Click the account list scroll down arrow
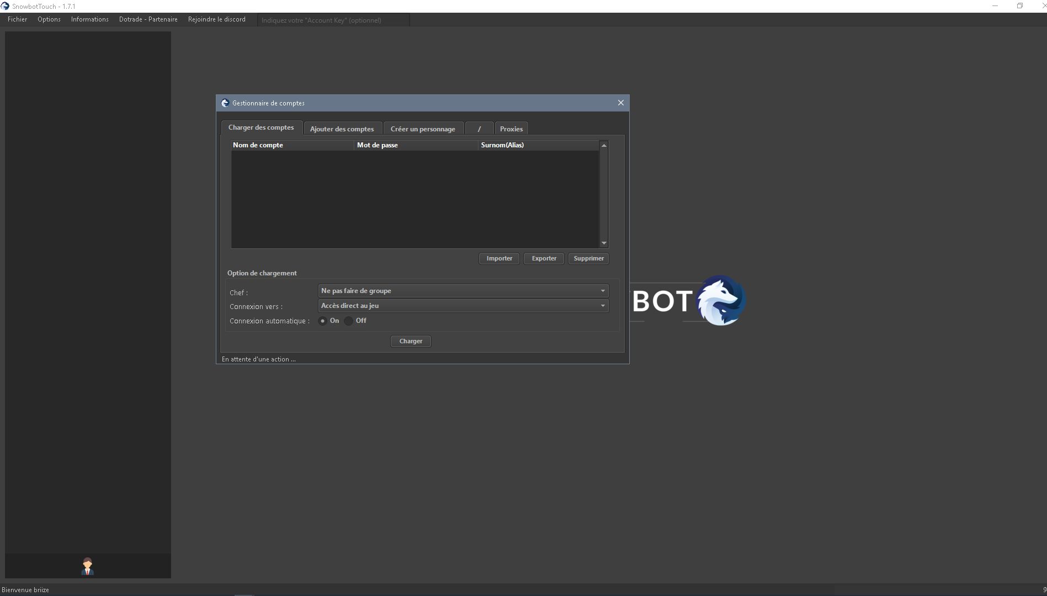Image resolution: width=1047 pixels, height=596 pixels. click(604, 243)
